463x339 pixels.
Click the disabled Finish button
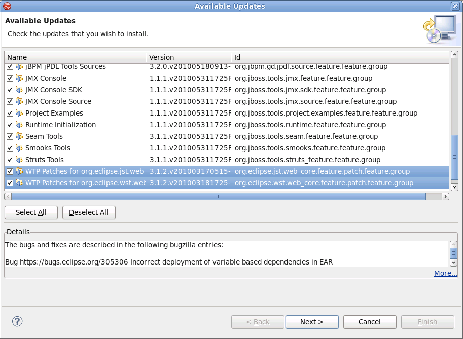coord(428,322)
